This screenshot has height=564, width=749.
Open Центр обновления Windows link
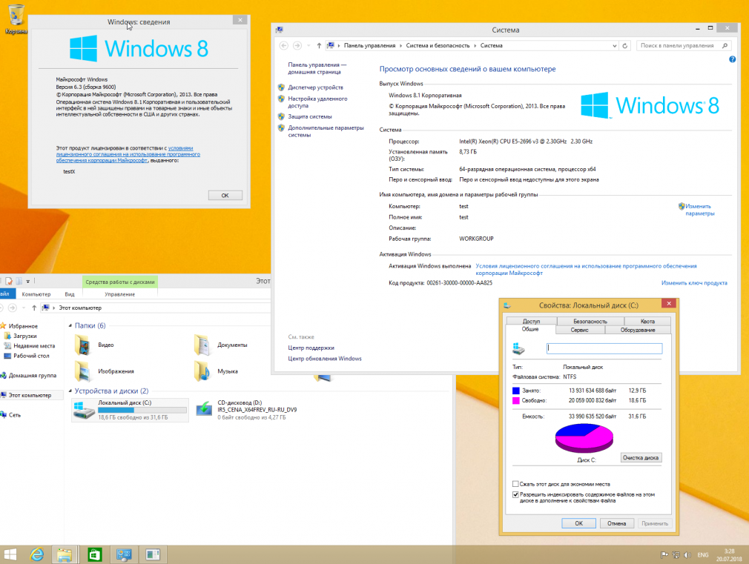pyautogui.click(x=324, y=359)
